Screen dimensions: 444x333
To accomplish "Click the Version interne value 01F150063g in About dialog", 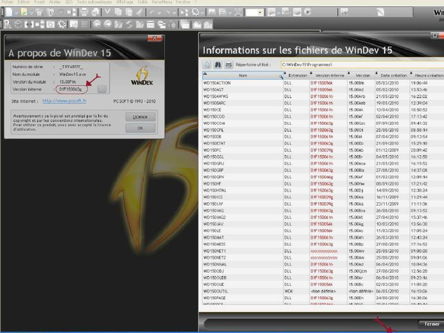I will 71,89.
